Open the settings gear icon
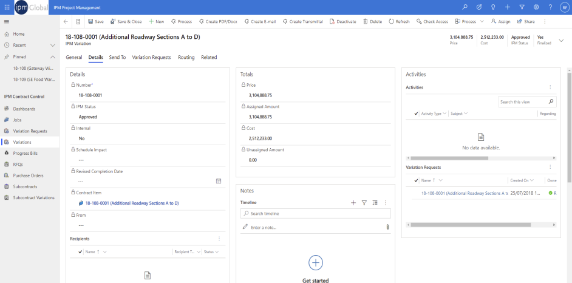572x283 pixels. [x=536, y=7]
